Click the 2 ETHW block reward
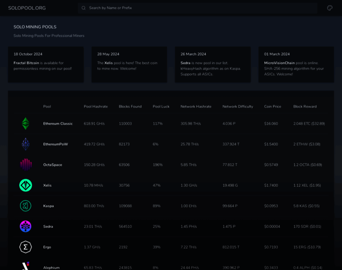The width and height of the screenshot is (342, 270). [307, 144]
